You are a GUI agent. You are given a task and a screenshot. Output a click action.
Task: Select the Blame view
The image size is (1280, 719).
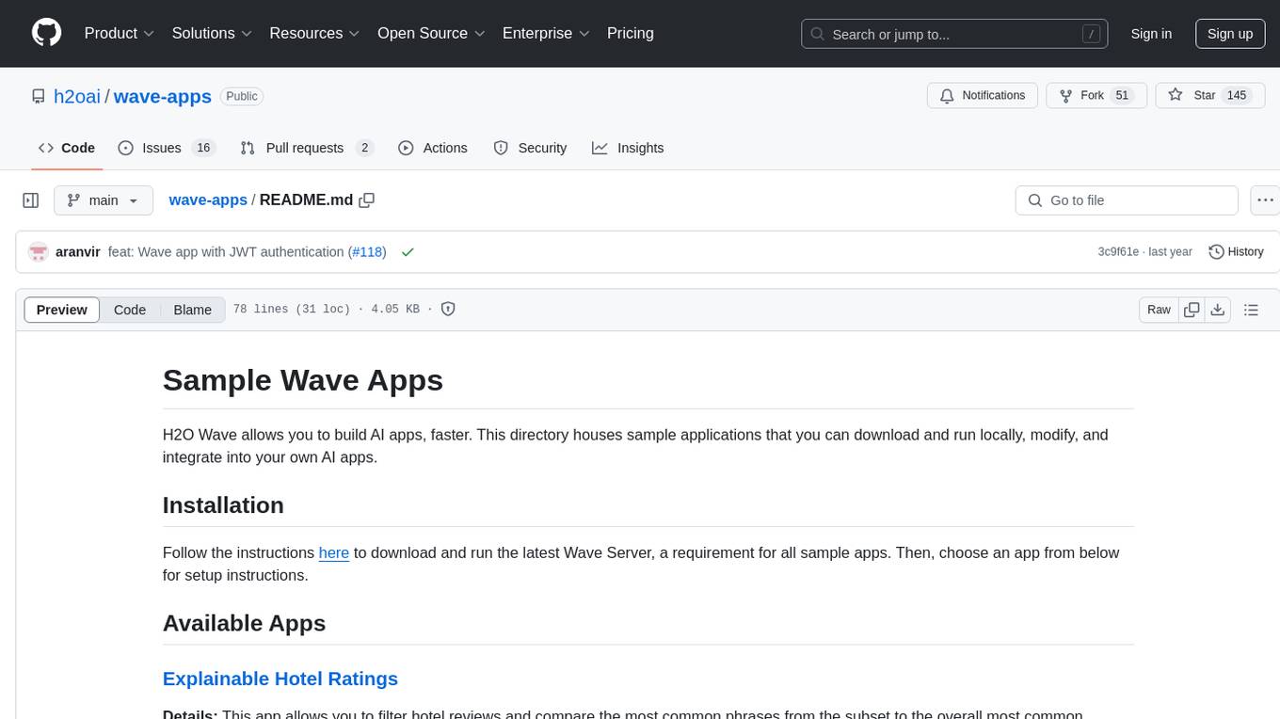tap(193, 310)
